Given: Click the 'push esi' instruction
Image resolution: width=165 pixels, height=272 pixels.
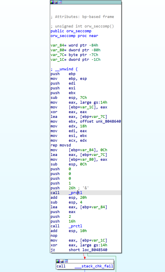Looking at the screenshot, I should [x=63, y=88].
